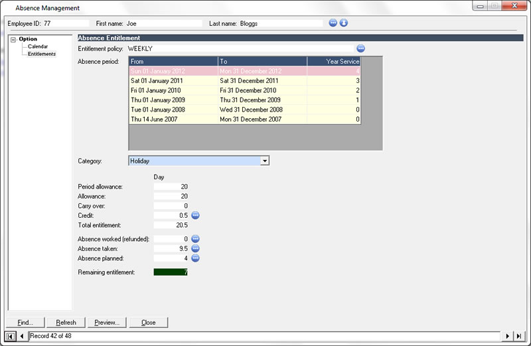Go to the previous record
Viewport: 531px width, 346px height.
tap(22, 336)
